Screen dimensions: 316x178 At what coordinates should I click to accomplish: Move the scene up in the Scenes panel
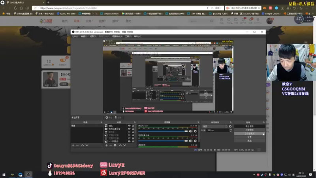pyautogui.click(x=83, y=145)
